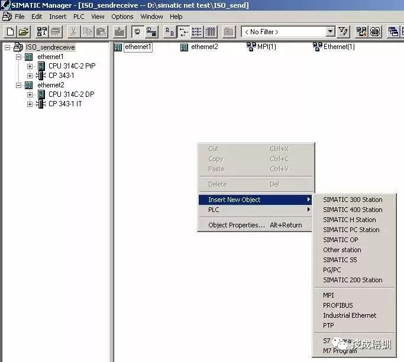The image size is (404, 362).
Task: Select Industrial Ethernet in the submenu
Action: click(x=350, y=315)
